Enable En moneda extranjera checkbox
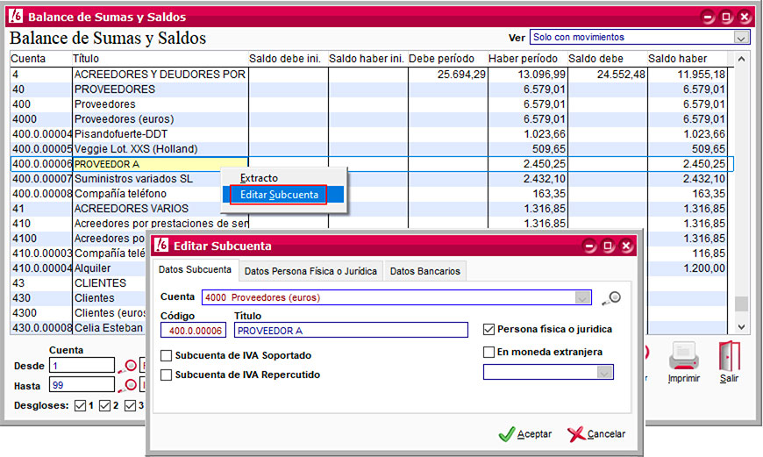 (x=489, y=353)
